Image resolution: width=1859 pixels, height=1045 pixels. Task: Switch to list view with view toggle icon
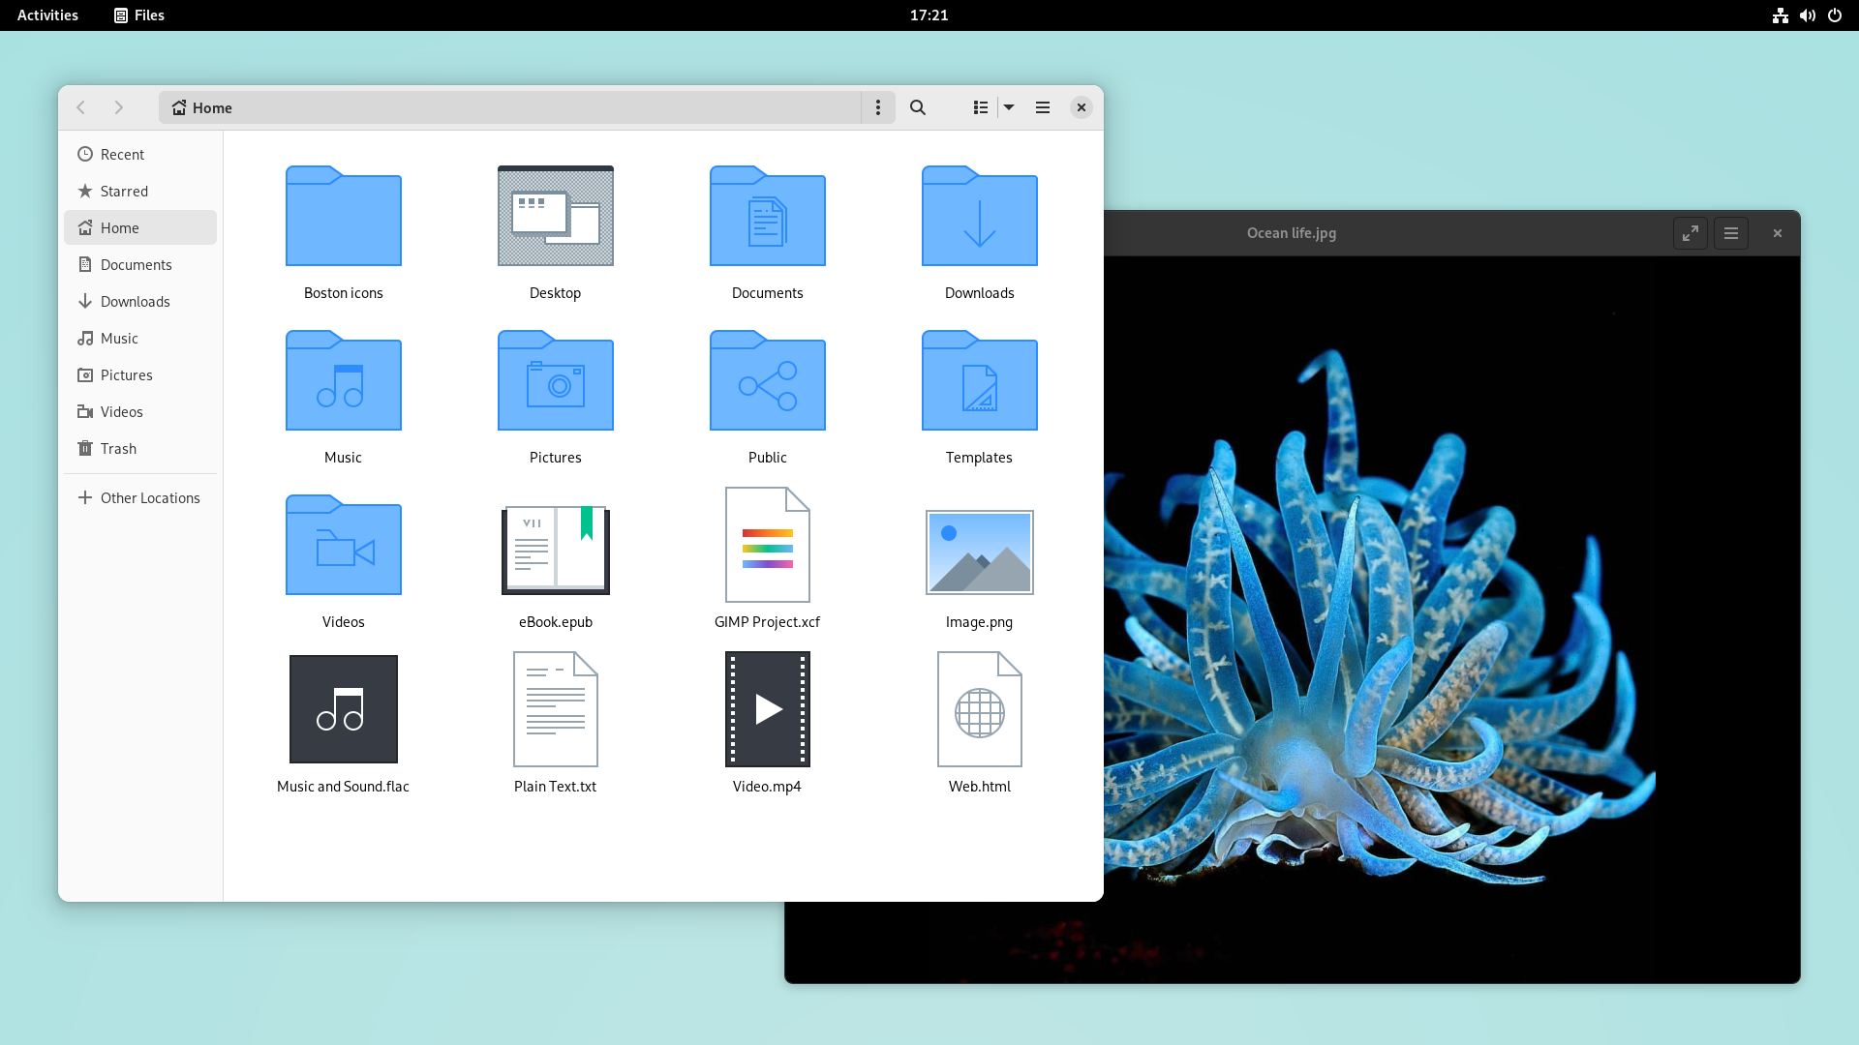coord(980,107)
